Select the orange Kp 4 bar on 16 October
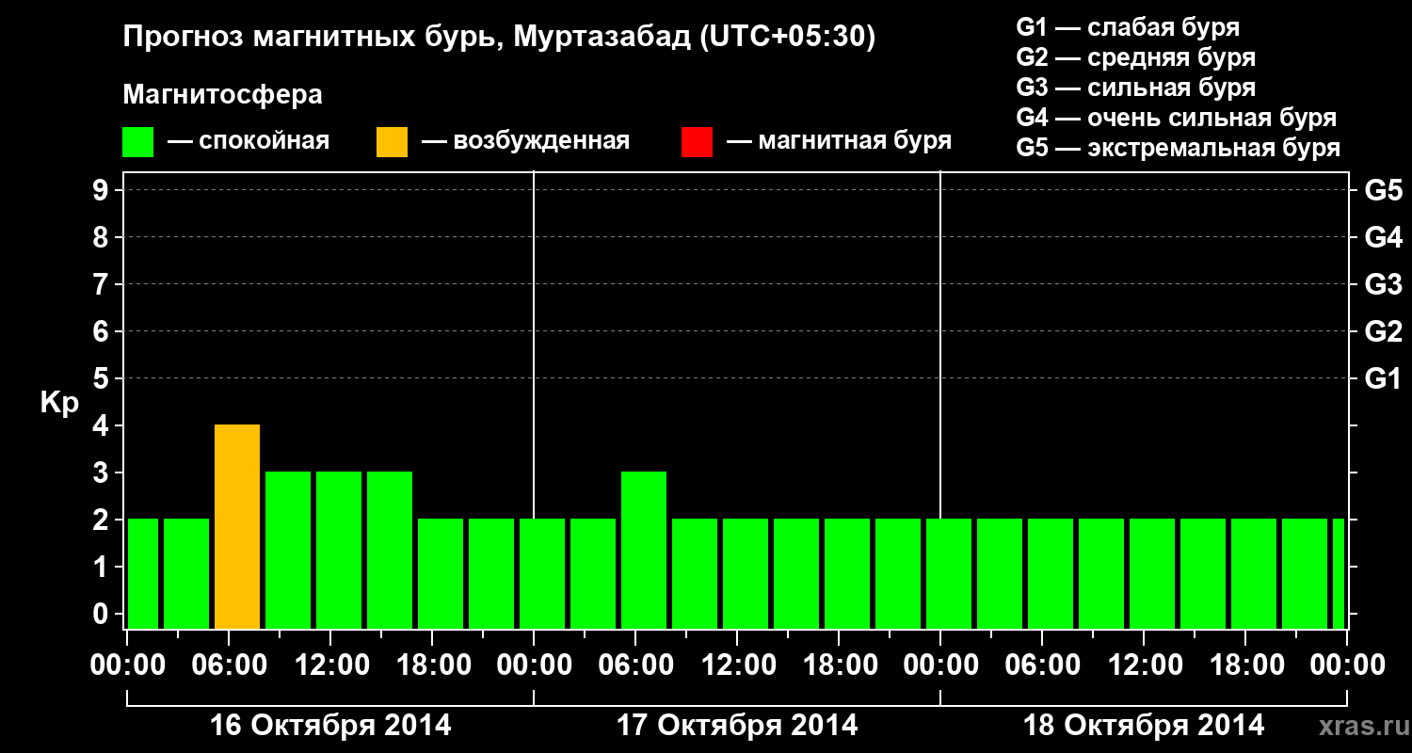 [237, 527]
